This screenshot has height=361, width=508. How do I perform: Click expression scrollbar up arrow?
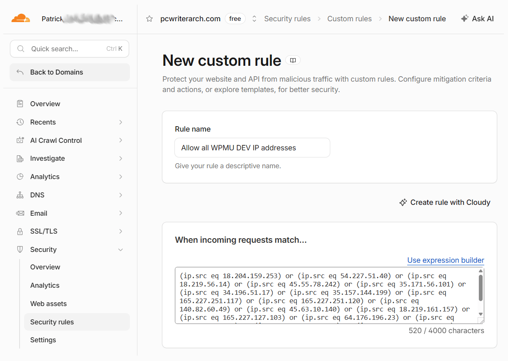[481, 271]
